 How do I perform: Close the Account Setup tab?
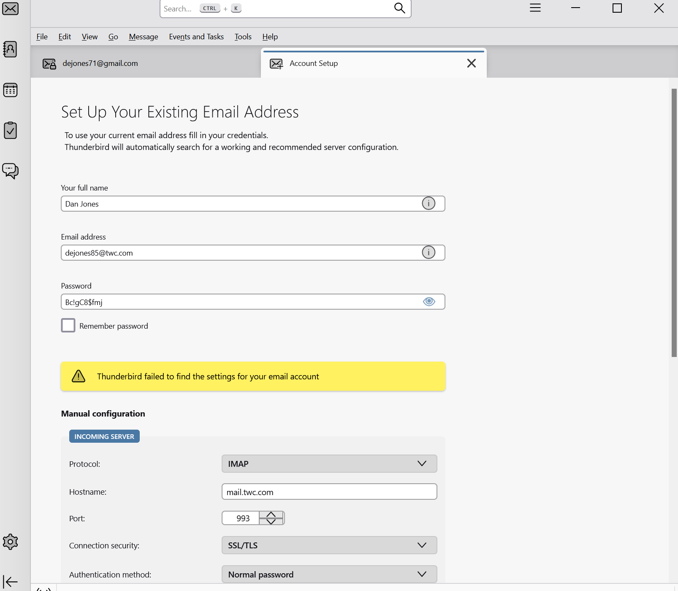[x=472, y=63]
